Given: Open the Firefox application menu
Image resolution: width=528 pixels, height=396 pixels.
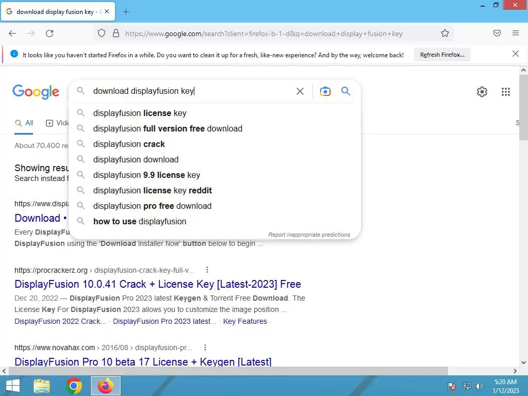Looking at the screenshot, I should (516, 33).
